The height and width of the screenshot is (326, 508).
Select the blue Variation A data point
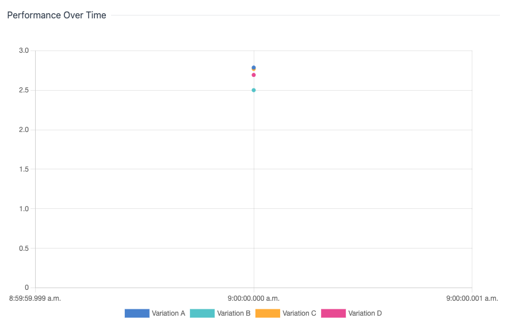[x=254, y=67]
